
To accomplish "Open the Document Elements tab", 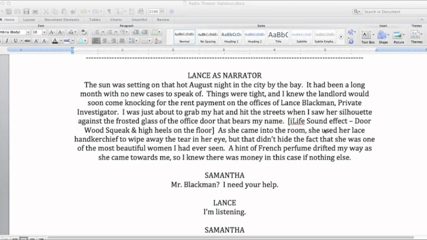I will tap(62, 20).
